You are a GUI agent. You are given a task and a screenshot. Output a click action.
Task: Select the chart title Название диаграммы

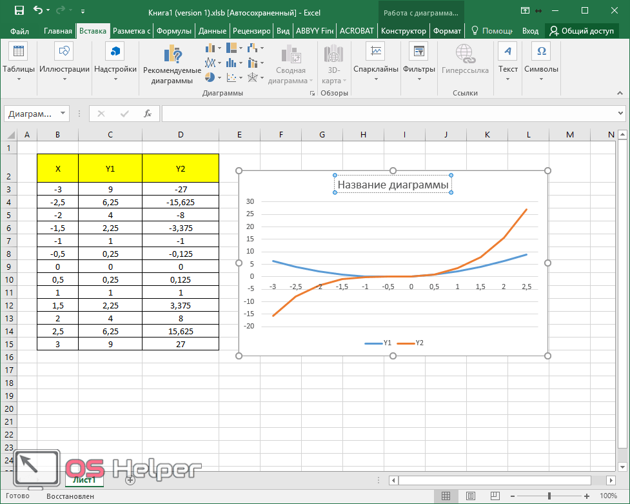(x=393, y=185)
